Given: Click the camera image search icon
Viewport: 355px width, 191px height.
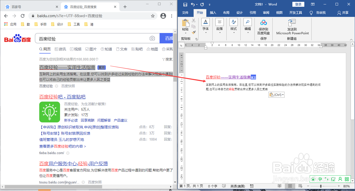Looking at the screenshot, I should pos(152,38).
